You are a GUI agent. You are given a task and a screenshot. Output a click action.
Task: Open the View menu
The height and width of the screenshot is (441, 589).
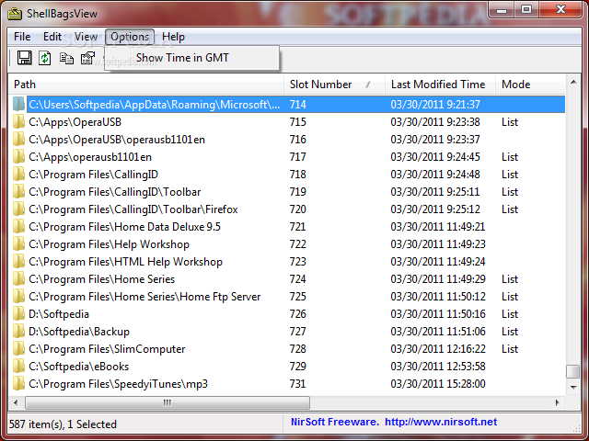(x=86, y=37)
